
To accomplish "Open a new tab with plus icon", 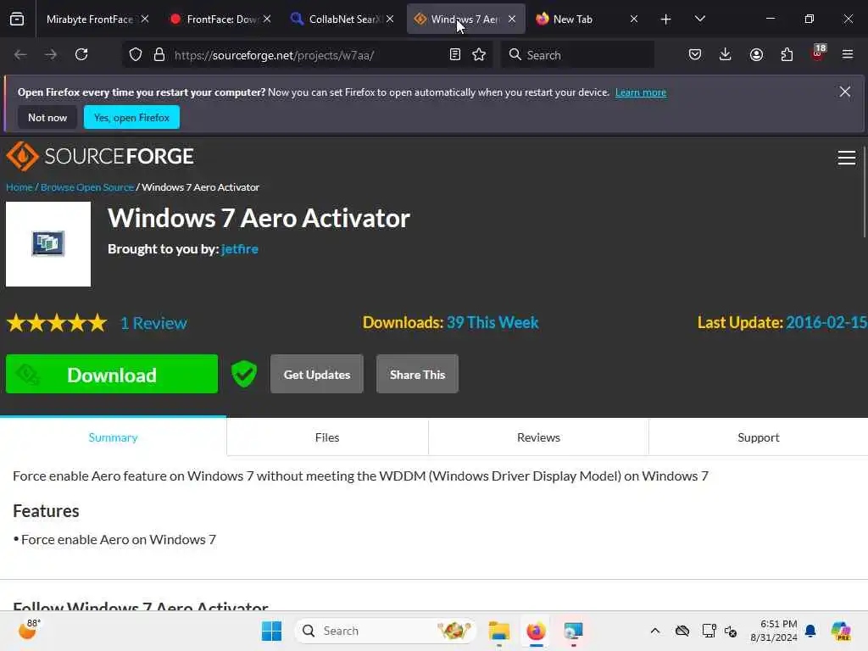I will pos(666,19).
